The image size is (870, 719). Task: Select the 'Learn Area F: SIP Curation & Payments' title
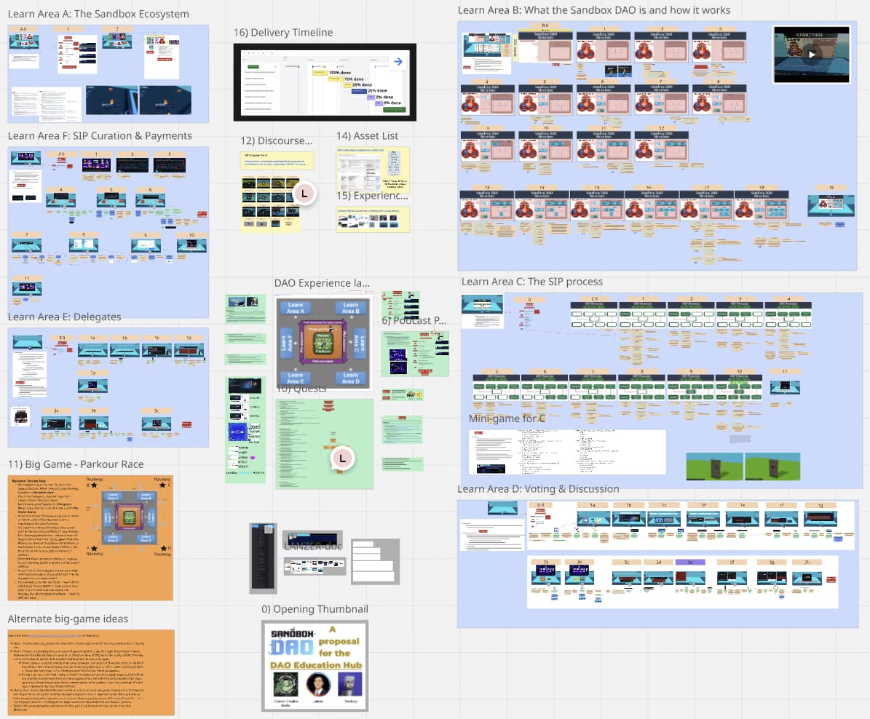[x=100, y=136]
